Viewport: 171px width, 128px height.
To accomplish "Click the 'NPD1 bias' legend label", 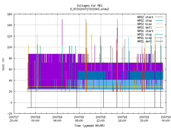I will point(145,38).
